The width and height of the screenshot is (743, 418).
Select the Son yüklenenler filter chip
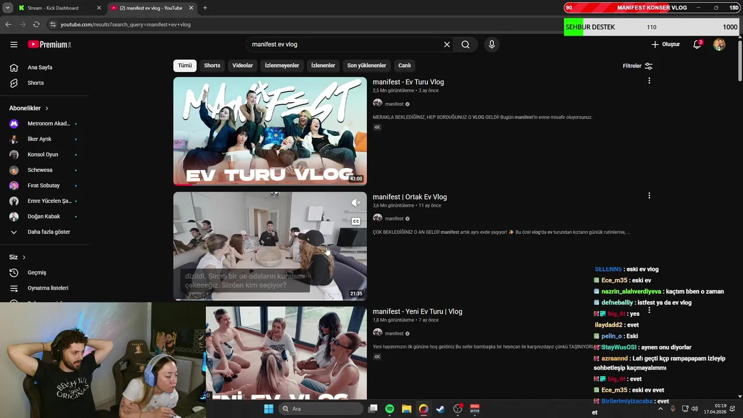[366, 66]
